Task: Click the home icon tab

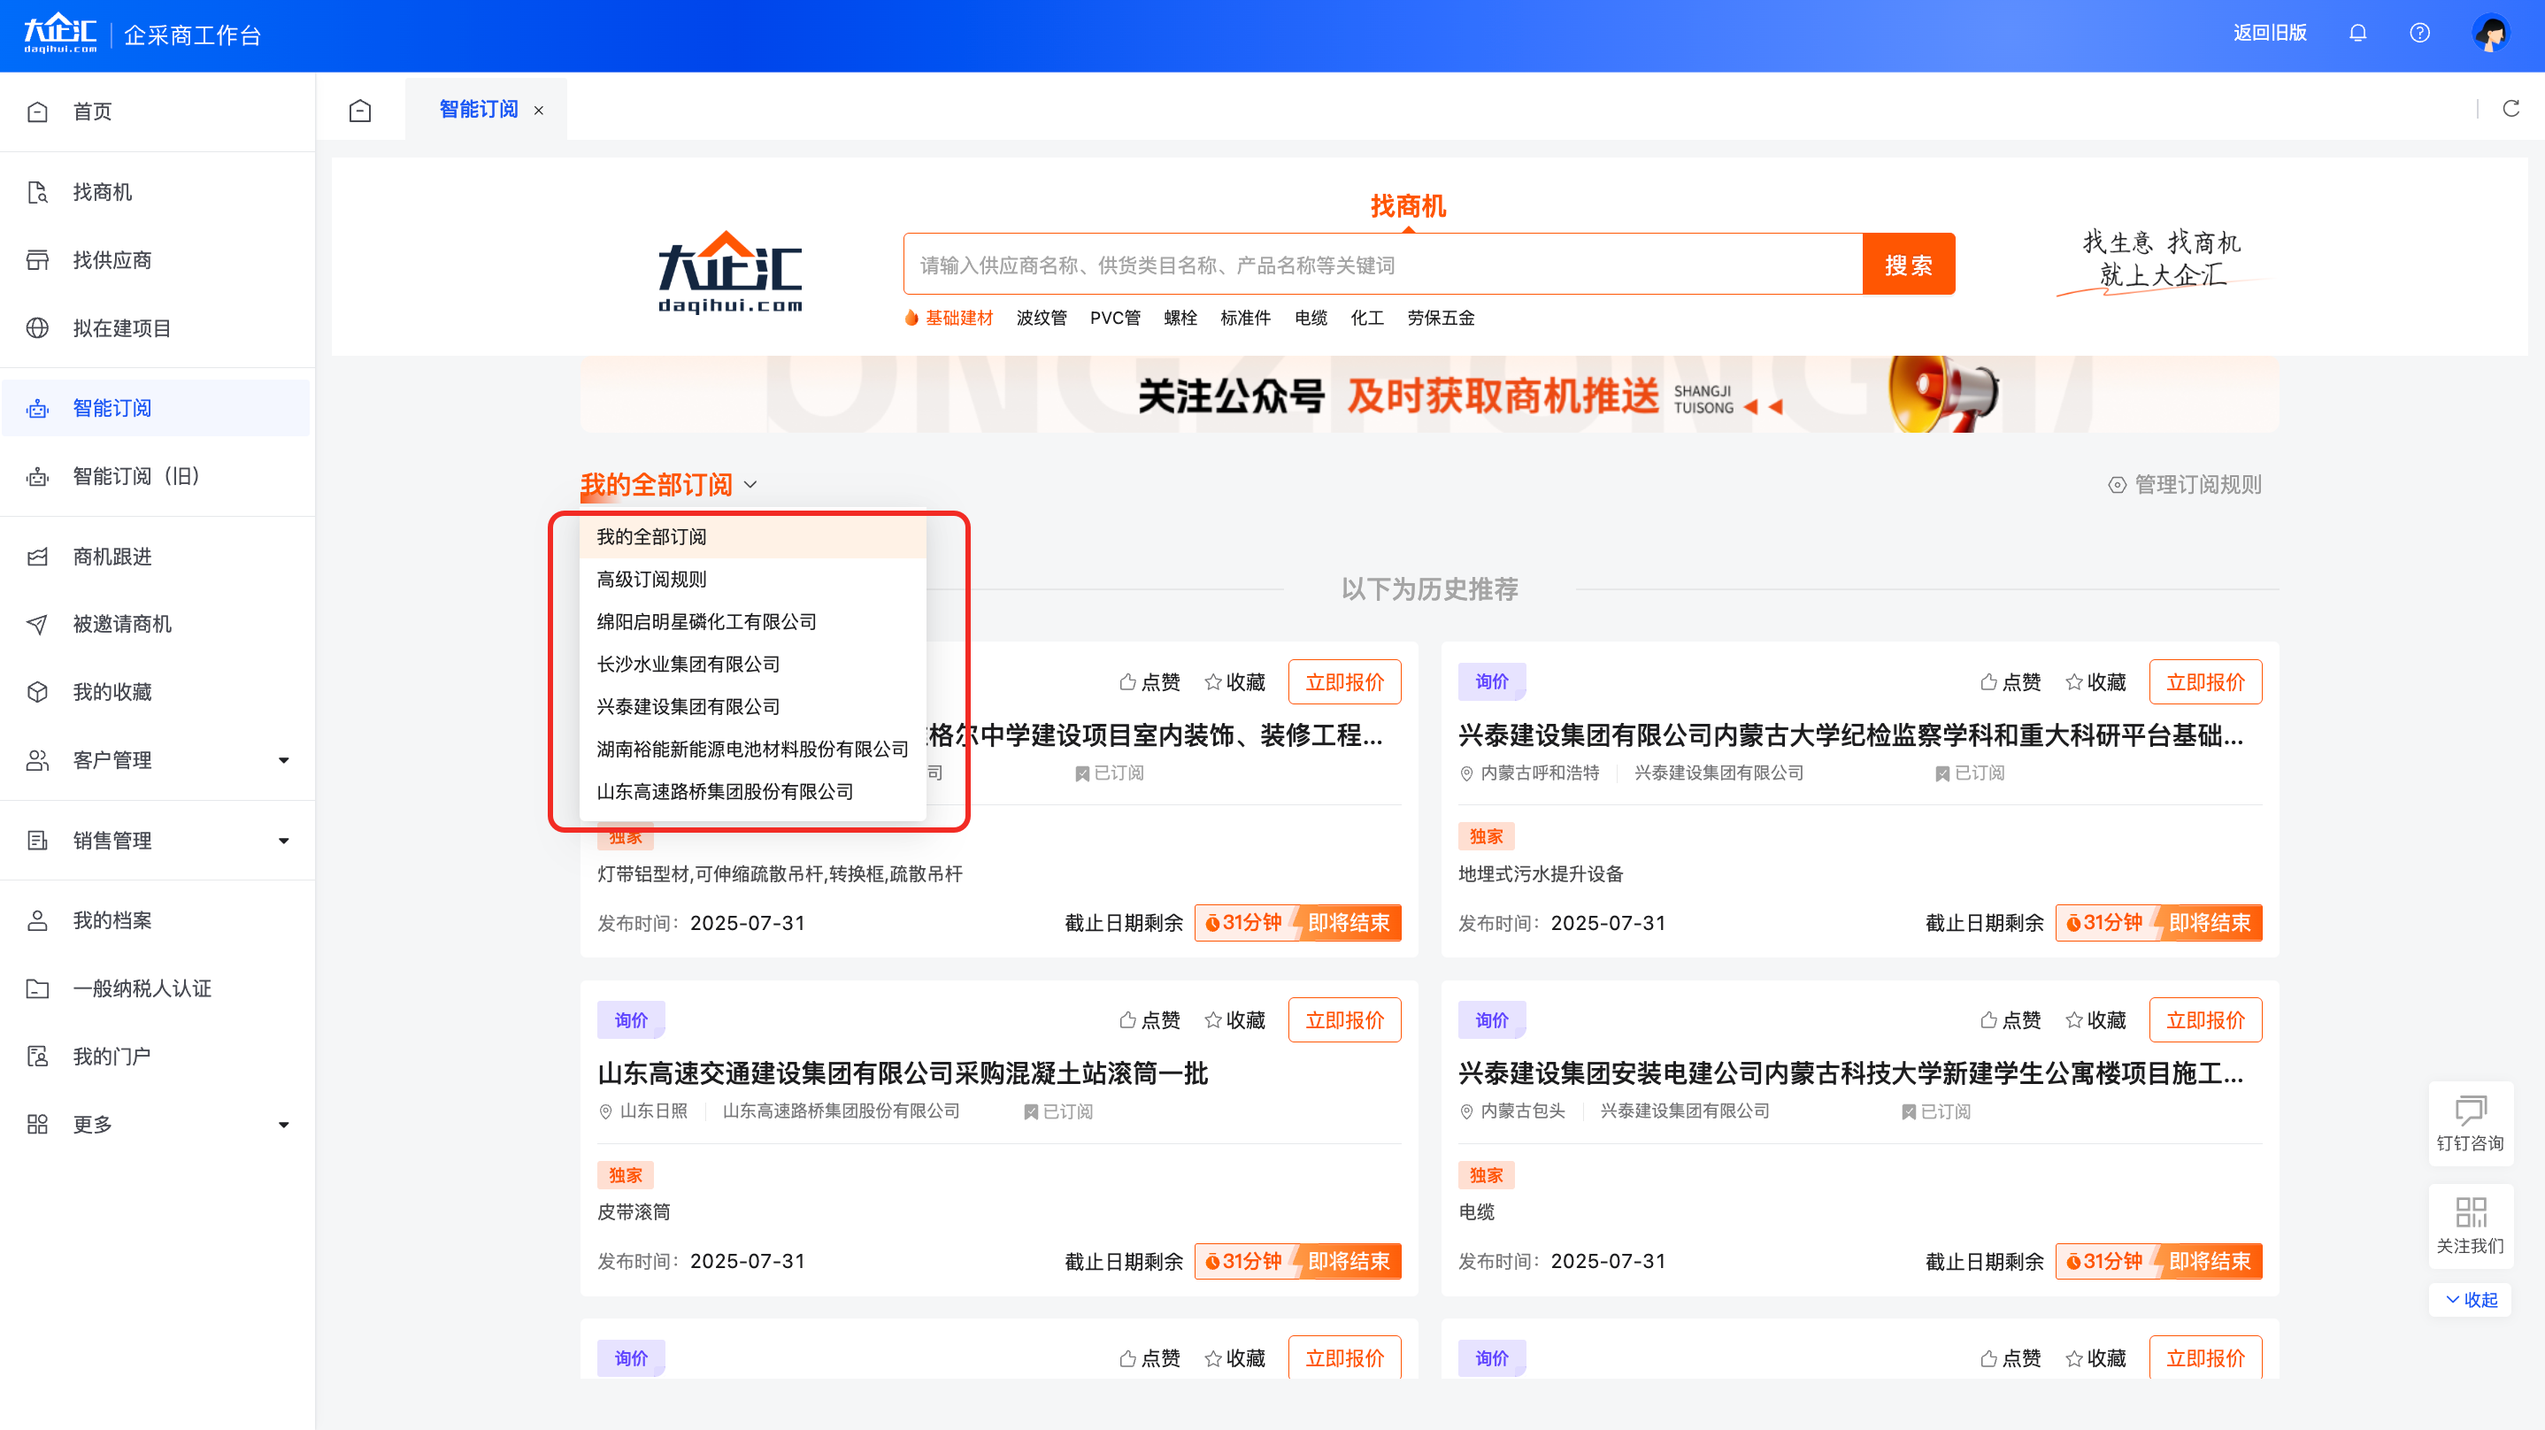Action: (361, 110)
